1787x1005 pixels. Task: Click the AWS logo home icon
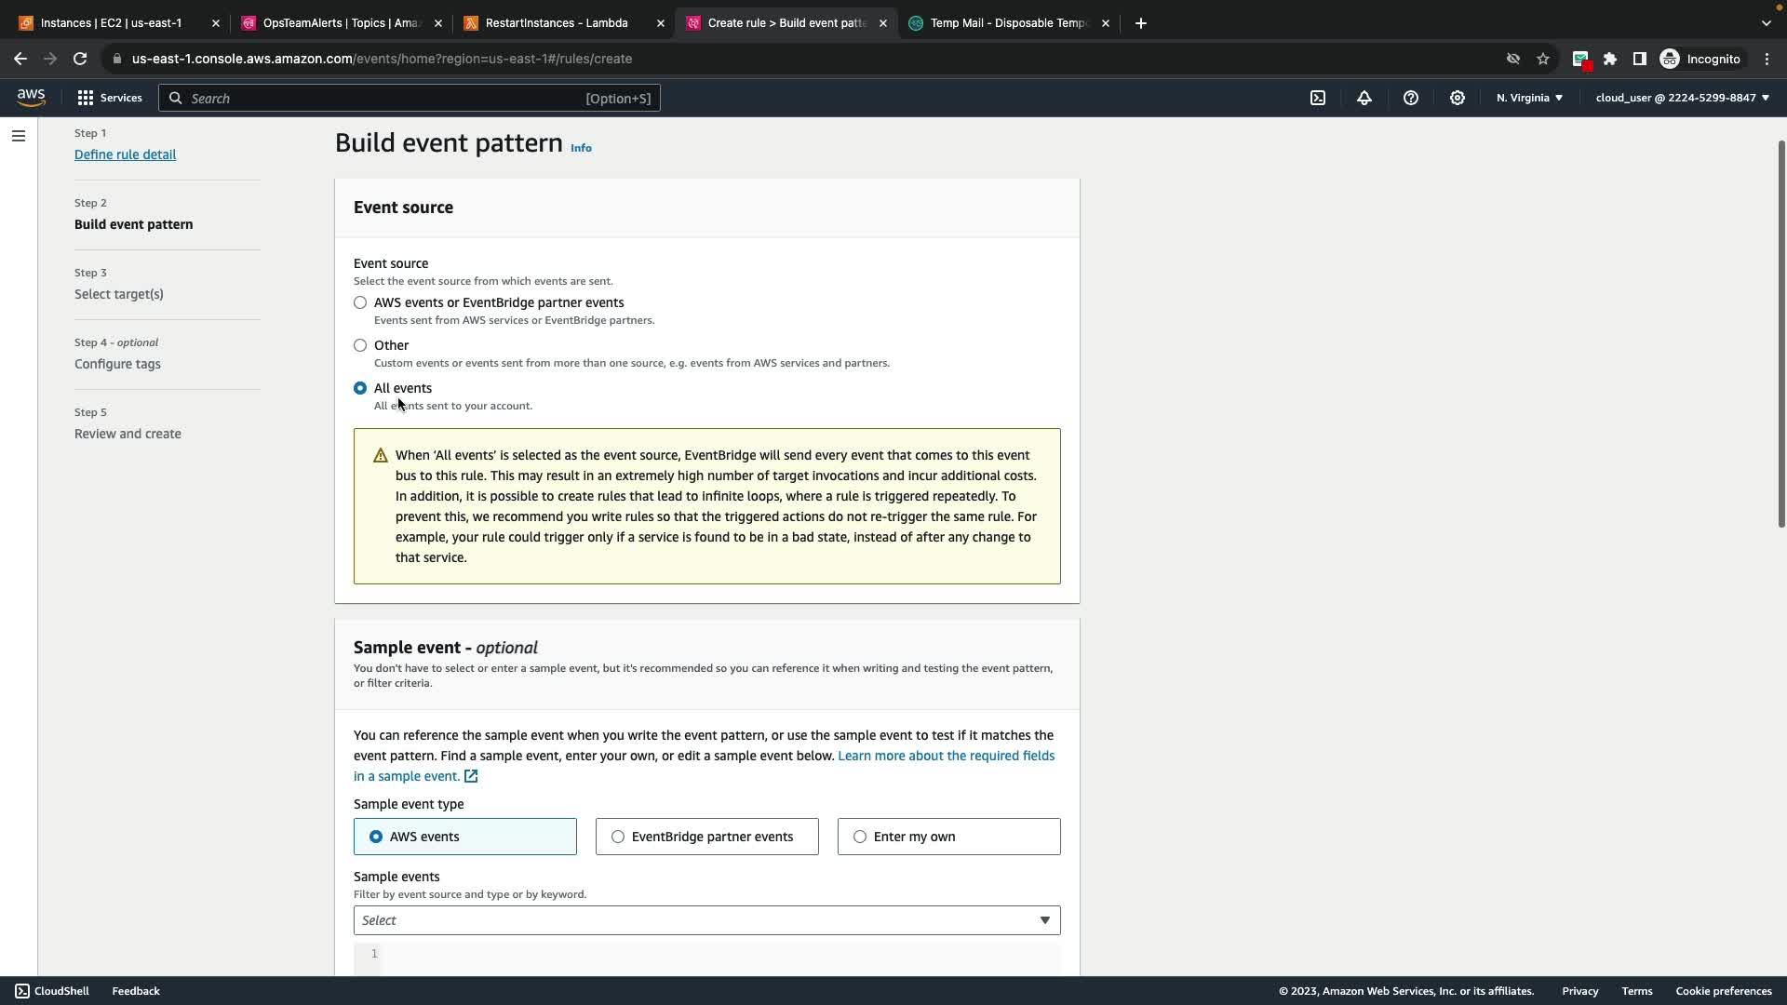(31, 98)
